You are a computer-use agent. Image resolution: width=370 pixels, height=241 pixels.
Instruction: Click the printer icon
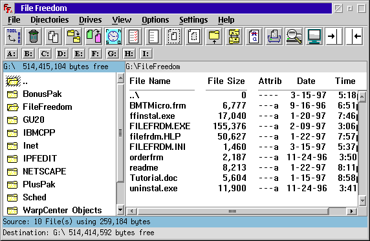(274, 36)
